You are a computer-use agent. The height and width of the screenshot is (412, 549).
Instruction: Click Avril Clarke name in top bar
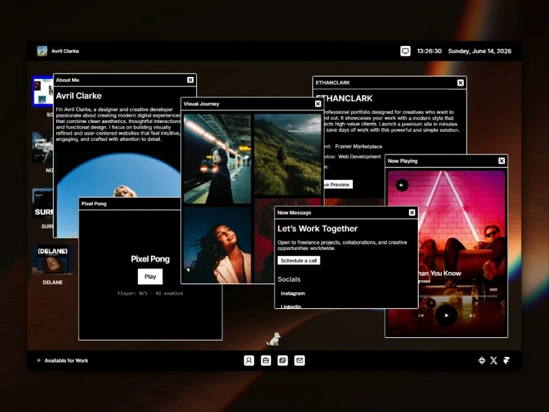[x=65, y=51]
